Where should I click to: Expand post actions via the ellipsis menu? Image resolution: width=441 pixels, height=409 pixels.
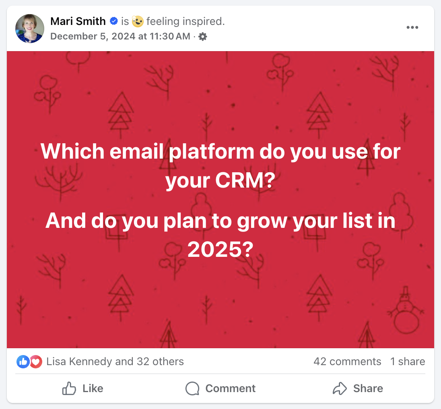click(412, 27)
